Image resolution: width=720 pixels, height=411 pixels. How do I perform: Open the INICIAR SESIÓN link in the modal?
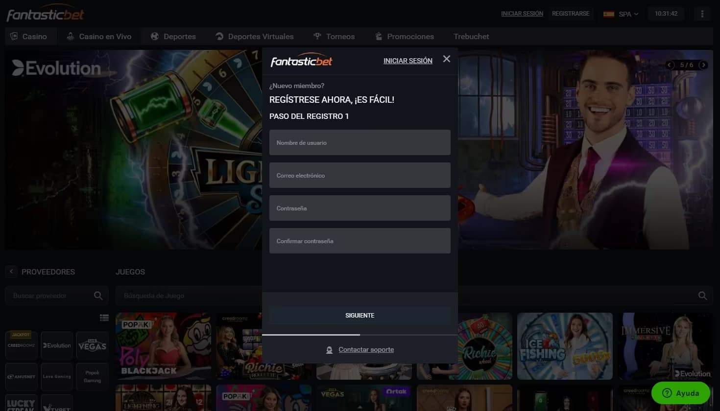pos(408,60)
